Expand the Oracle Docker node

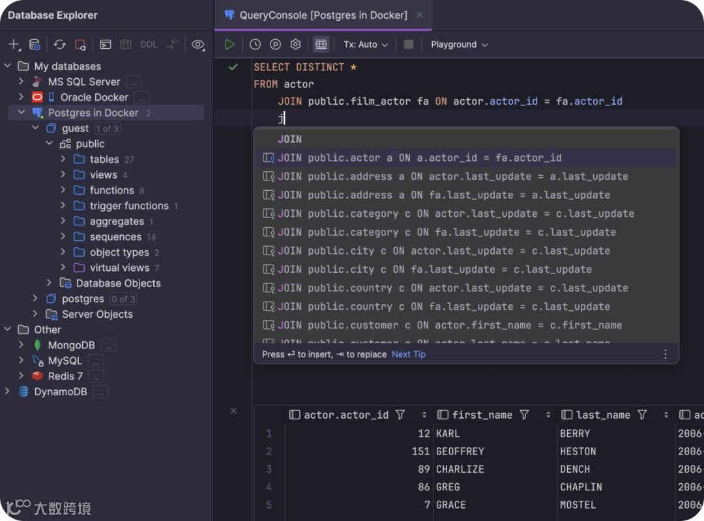click(21, 97)
